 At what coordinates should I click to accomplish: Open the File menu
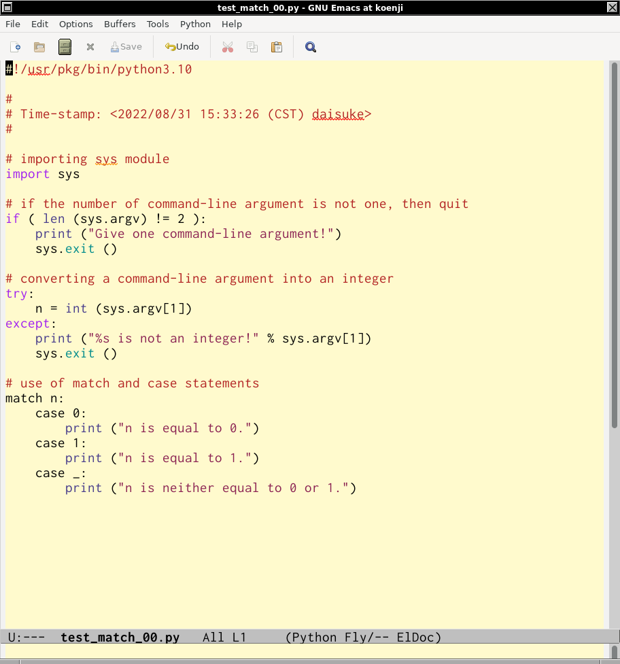coord(13,24)
